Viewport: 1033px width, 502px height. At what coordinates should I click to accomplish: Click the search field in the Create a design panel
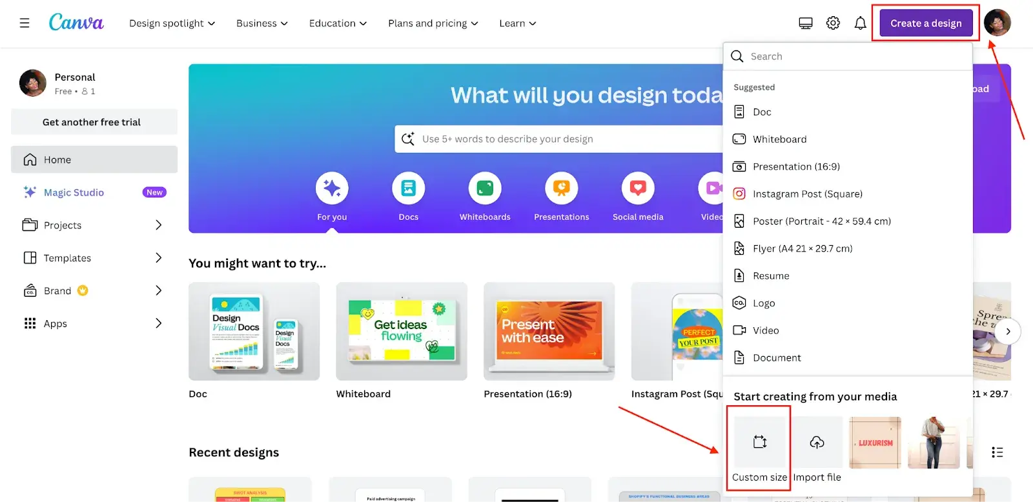pyautogui.click(x=848, y=56)
